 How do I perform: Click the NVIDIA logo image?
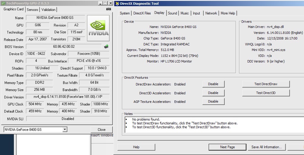98,28
